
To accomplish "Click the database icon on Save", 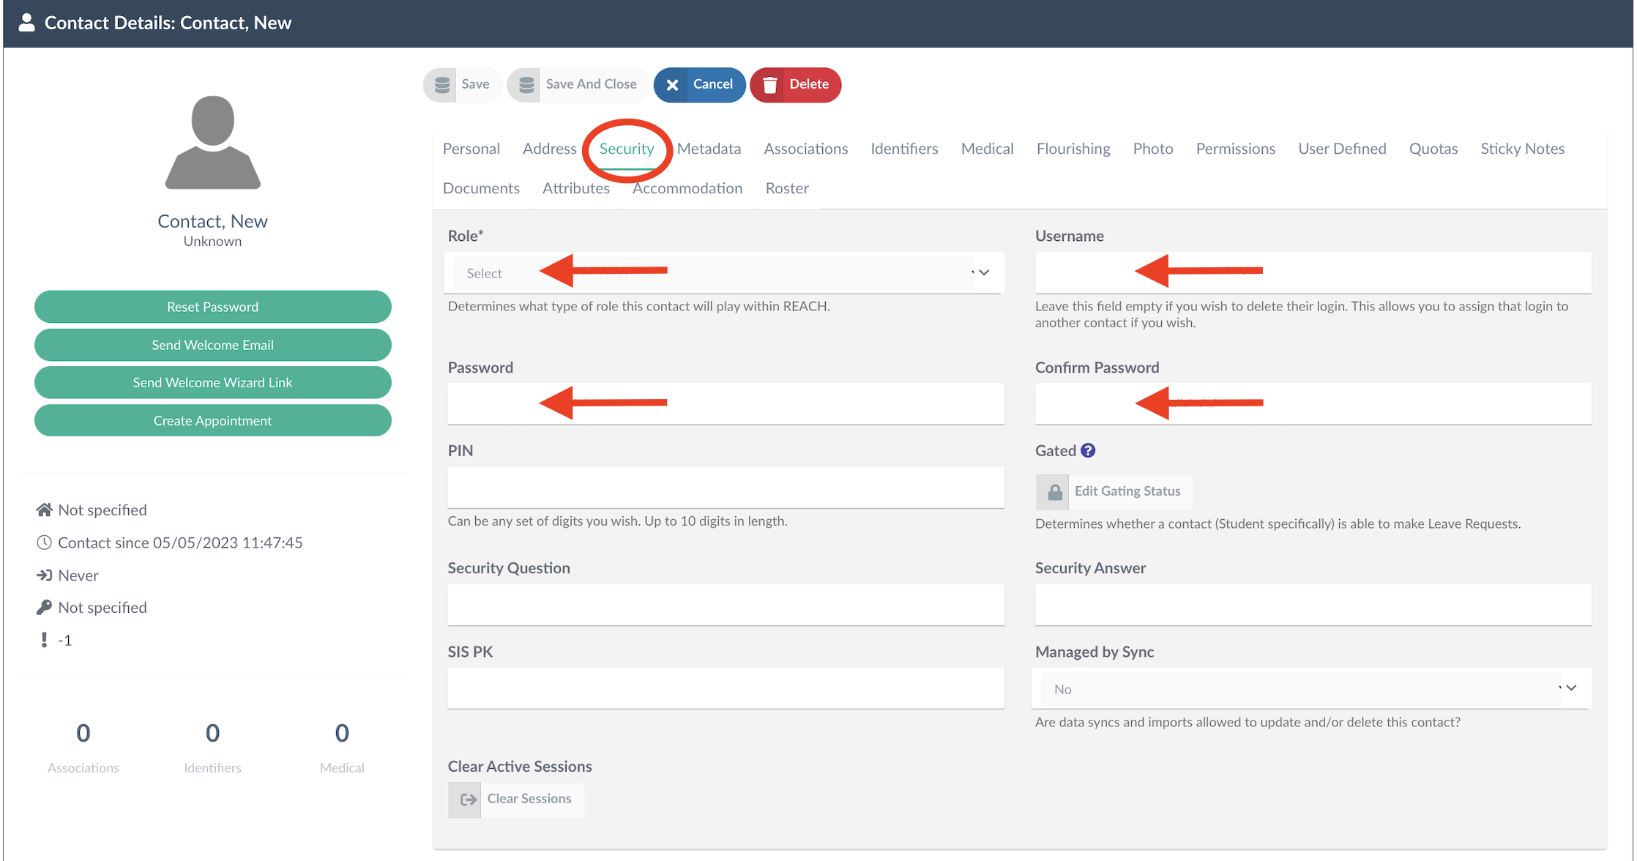I will 441,85.
